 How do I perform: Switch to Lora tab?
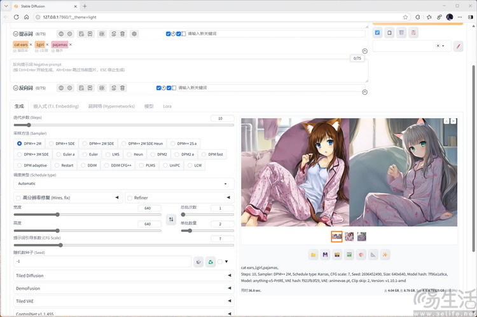[x=167, y=106]
